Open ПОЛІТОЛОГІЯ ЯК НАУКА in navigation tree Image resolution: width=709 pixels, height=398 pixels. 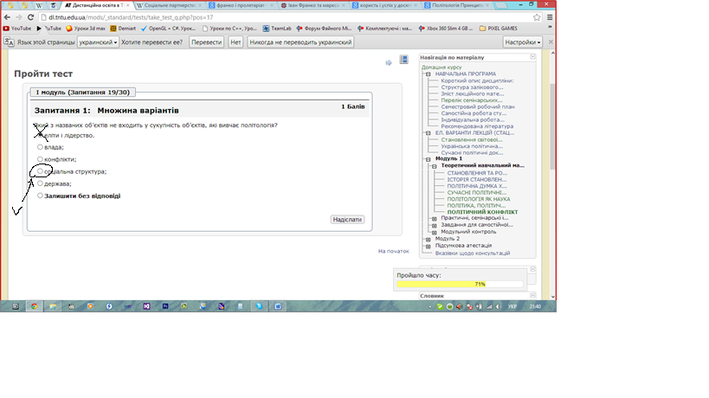pyautogui.click(x=479, y=199)
